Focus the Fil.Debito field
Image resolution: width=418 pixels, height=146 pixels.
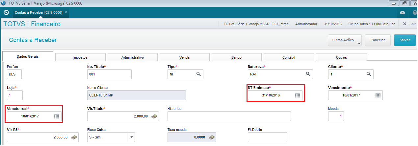coord(268,137)
